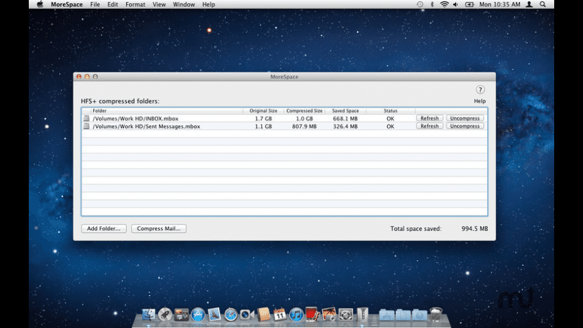Image resolution: width=583 pixels, height=328 pixels.
Task: Open Spotlight search magnifier icon
Action: (543, 5)
